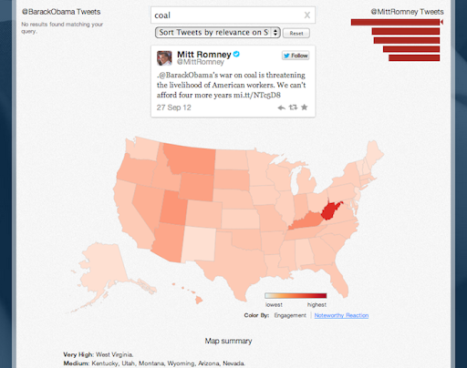Click Mitt Romney's profile avatar
The height and width of the screenshot is (368, 467).
164,58
